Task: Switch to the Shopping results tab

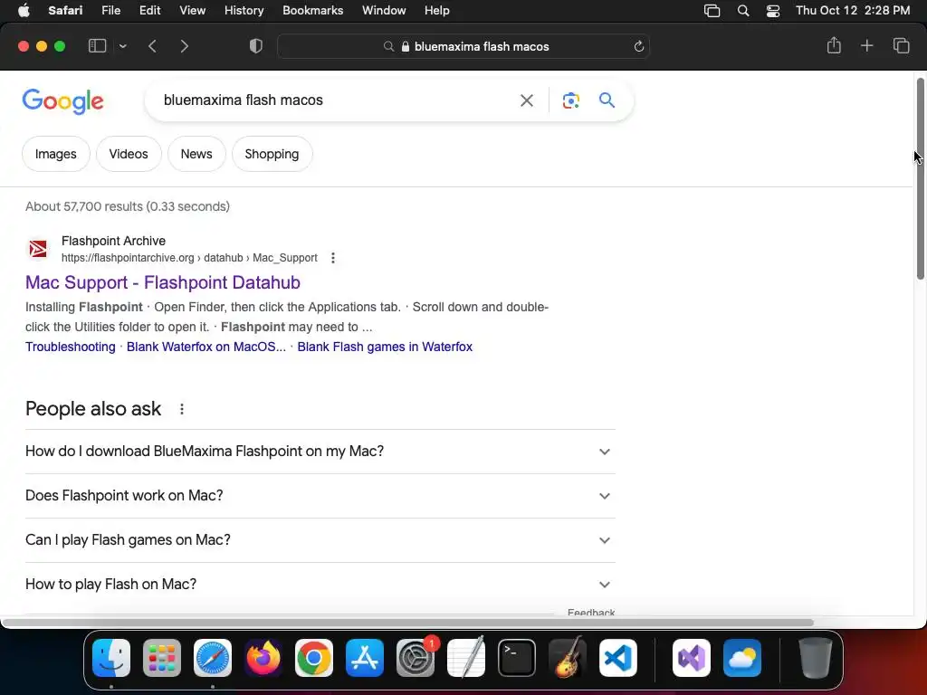Action: click(272, 154)
